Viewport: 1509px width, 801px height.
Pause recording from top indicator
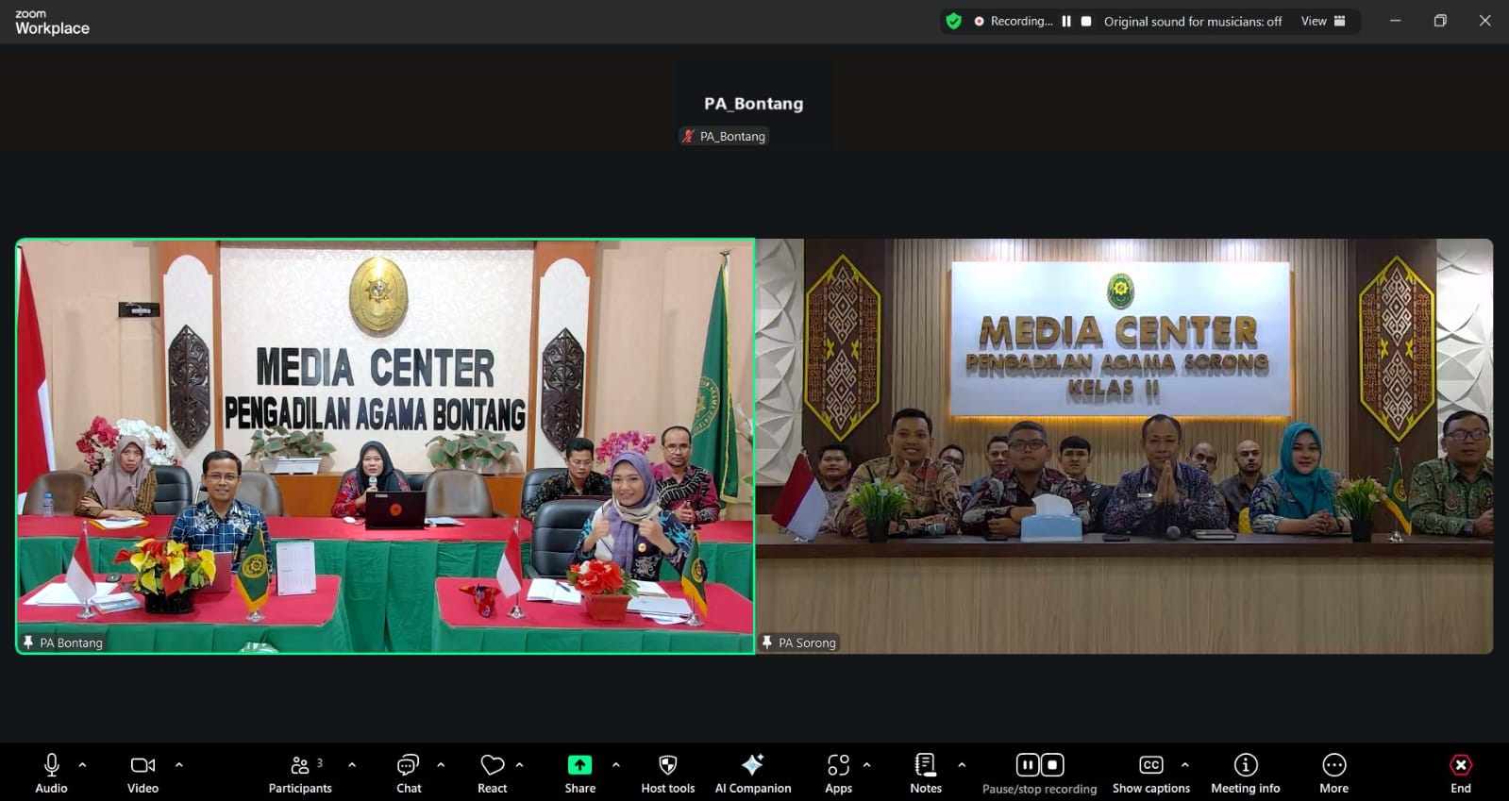(1066, 21)
